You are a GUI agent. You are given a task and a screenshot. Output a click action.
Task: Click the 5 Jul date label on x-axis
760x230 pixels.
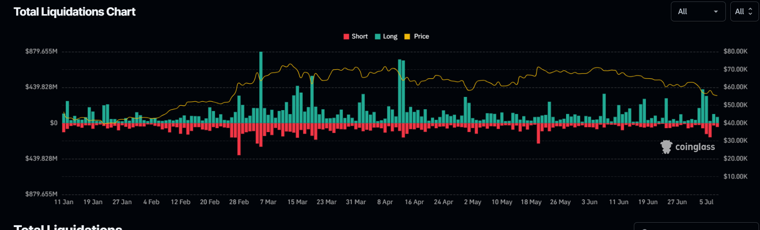point(706,202)
